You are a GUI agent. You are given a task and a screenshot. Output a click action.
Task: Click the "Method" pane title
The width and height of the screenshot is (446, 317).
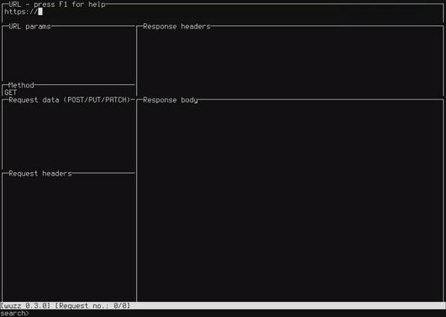point(21,85)
